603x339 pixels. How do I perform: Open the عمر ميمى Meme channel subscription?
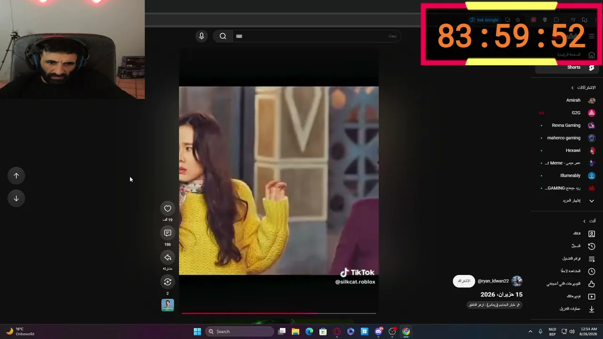point(567,163)
